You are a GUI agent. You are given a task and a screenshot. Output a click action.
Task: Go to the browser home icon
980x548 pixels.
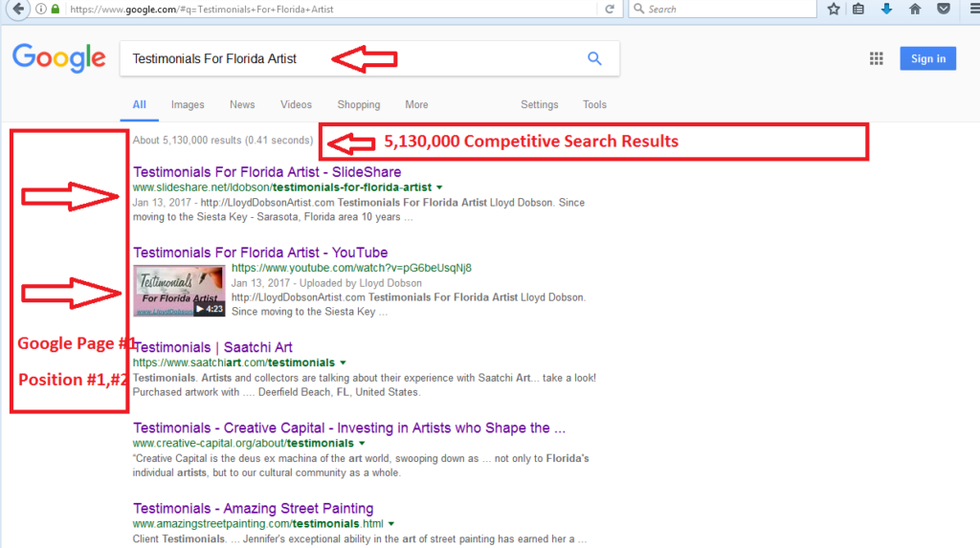915,10
